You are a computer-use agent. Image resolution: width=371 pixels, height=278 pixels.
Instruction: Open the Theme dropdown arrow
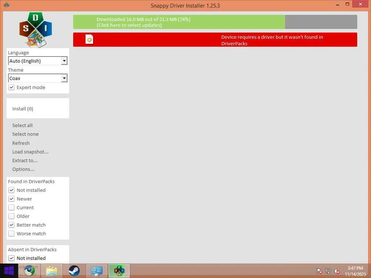(64, 78)
